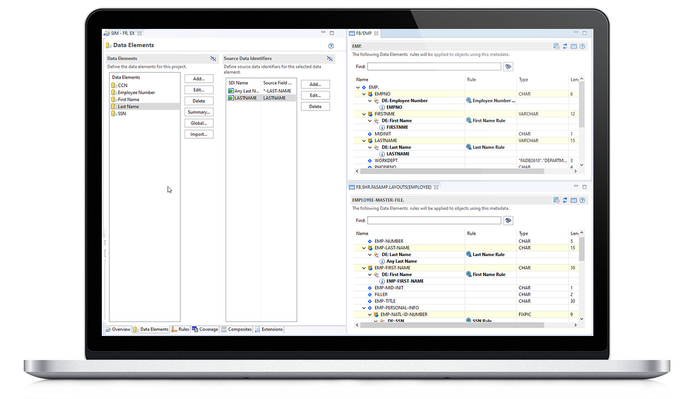This screenshot has height=399, width=694.
Task: Click the Import... button
Action: point(199,134)
